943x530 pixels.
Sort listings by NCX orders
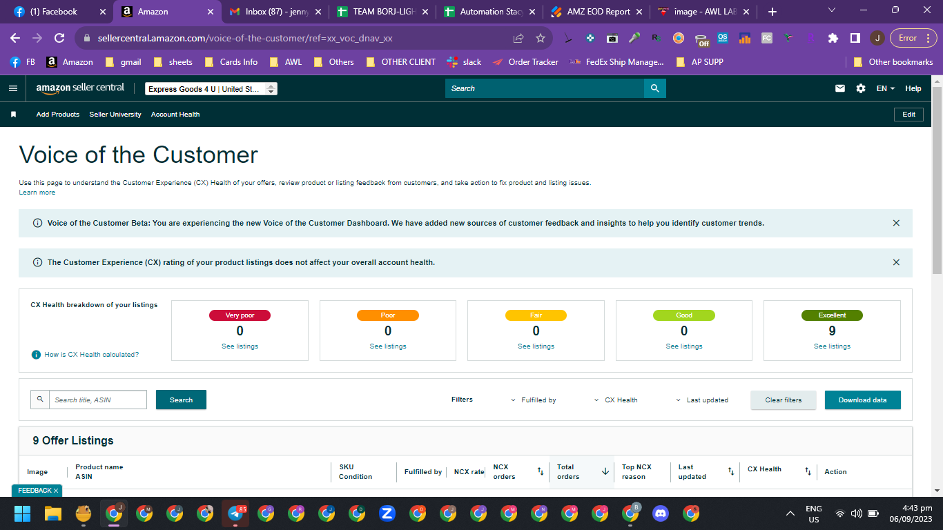tap(541, 471)
